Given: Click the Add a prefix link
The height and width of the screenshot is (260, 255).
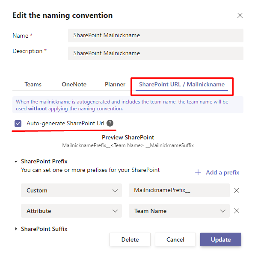Looking at the screenshot, I should (x=222, y=172).
